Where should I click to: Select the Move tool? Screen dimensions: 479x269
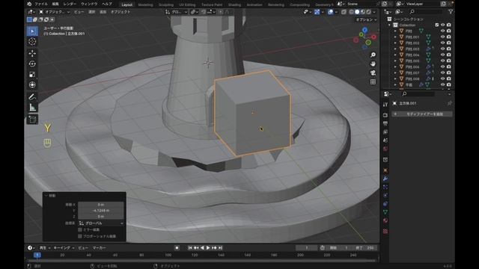[32, 53]
